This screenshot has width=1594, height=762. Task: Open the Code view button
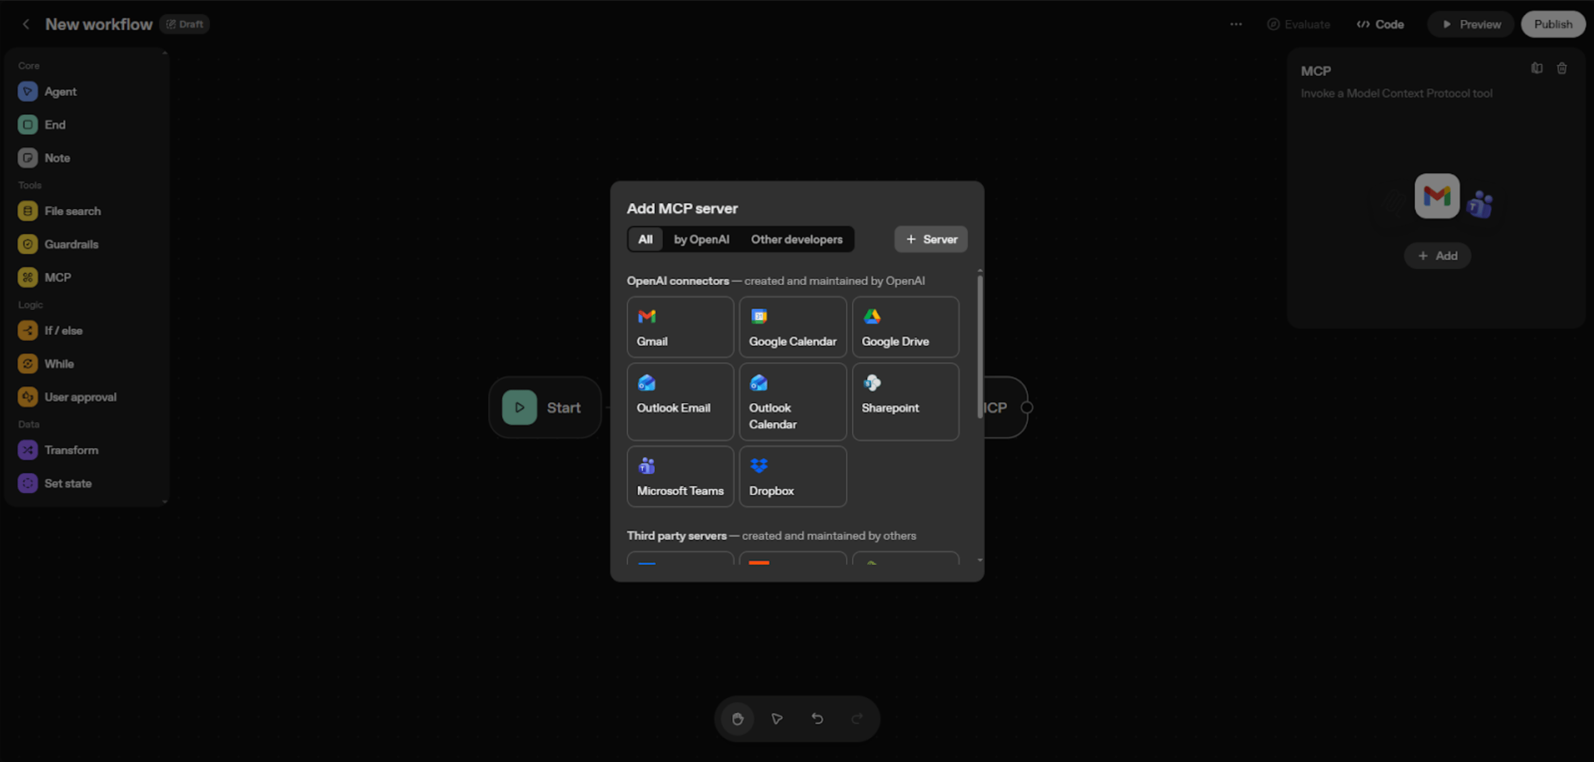1380,24
